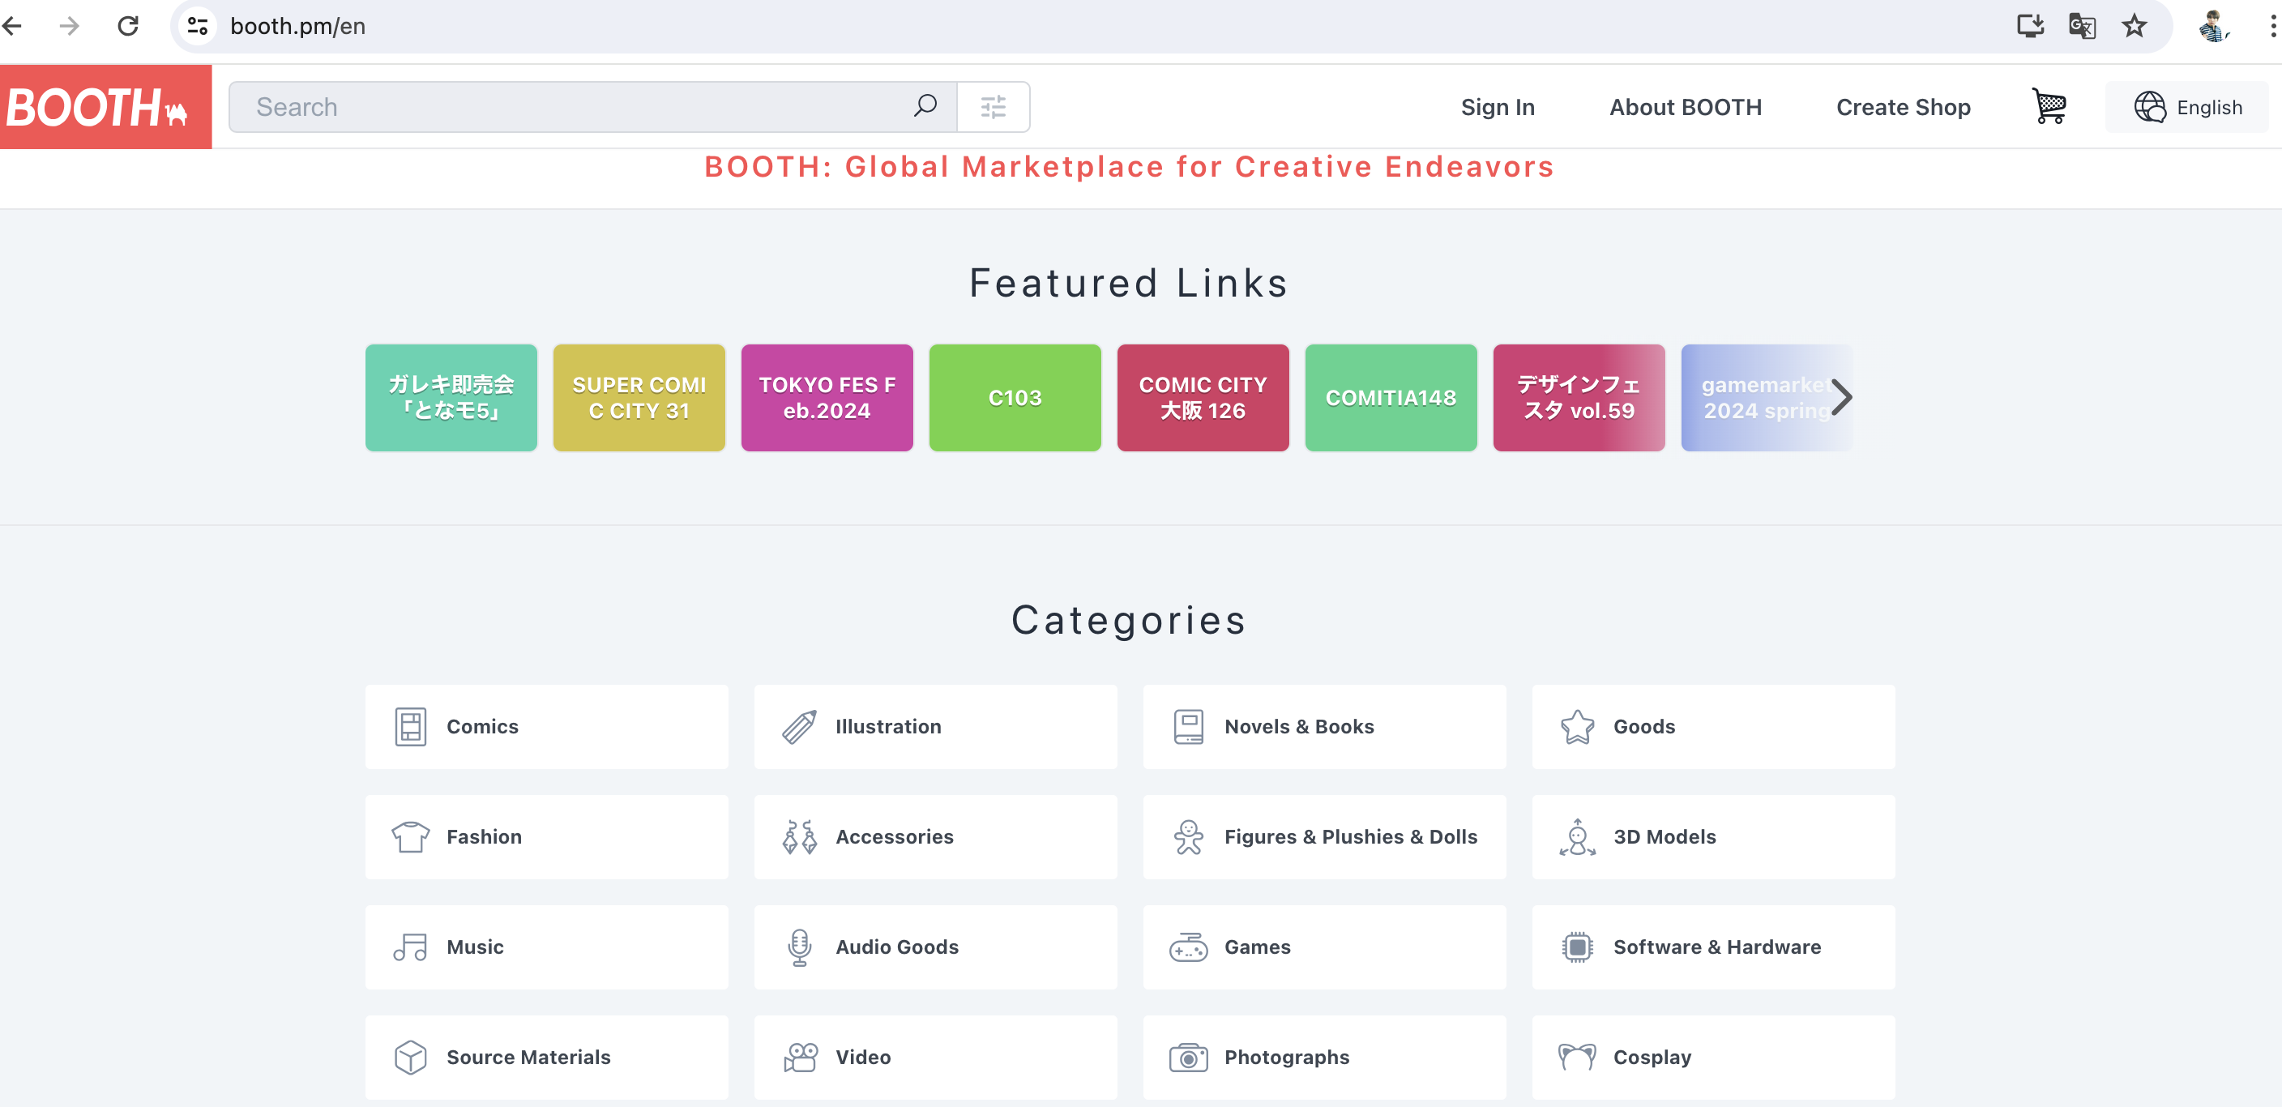
Task: Open the Fashion category
Action: click(x=546, y=837)
